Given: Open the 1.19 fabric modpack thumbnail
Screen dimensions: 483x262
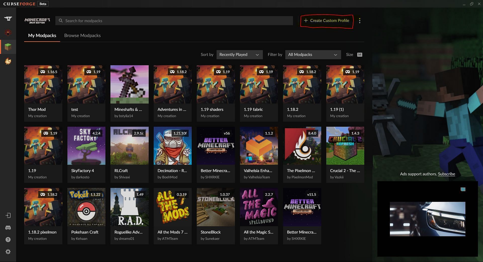Looking at the screenshot, I should tap(259, 84).
